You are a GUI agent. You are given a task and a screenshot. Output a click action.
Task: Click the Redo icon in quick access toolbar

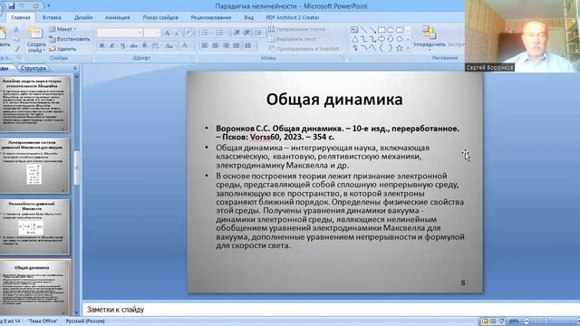[x=36, y=6]
